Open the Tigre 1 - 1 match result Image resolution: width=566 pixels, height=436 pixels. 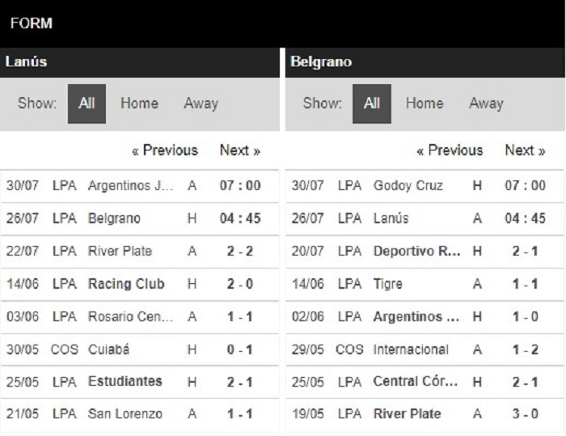(x=526, y=284)
